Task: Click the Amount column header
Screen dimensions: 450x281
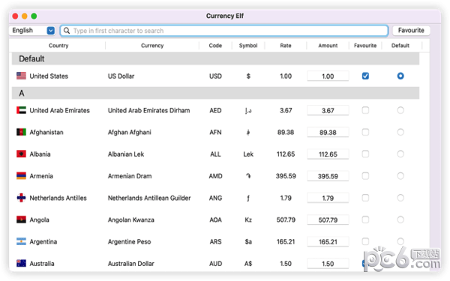Action: click(x=328, y=45)
